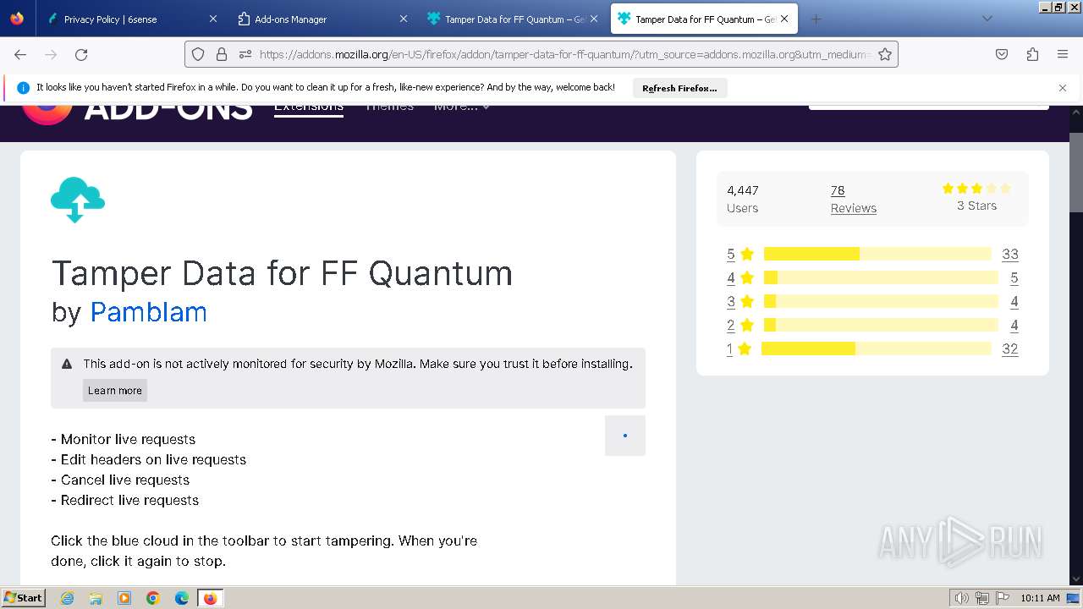Open the Extensions toolbar button

click(1032, 54)
